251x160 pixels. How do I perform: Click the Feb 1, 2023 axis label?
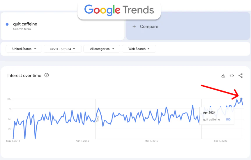(x=221, y=141)
